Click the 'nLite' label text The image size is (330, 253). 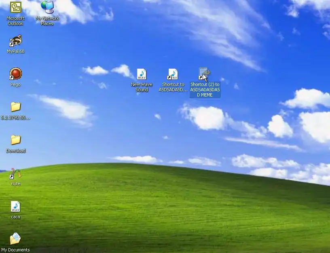click(x=16, y=184)
